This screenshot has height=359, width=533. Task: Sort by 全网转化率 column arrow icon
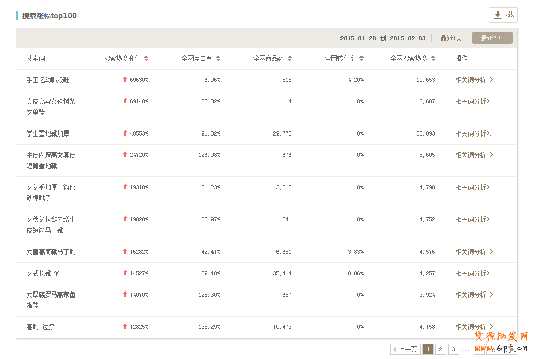tap(361, 58)
